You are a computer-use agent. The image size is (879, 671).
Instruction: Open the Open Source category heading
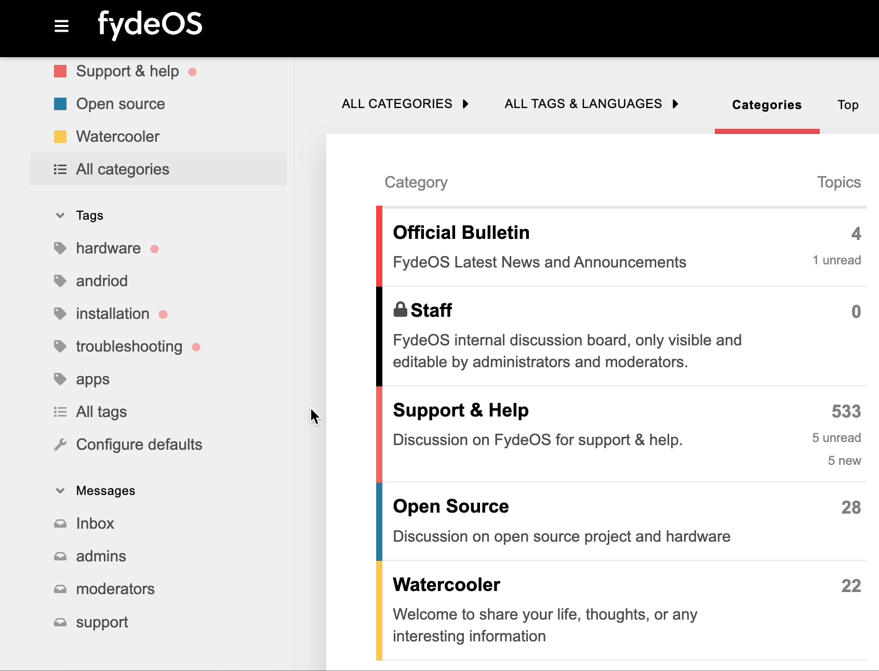(x=451, y=506)
